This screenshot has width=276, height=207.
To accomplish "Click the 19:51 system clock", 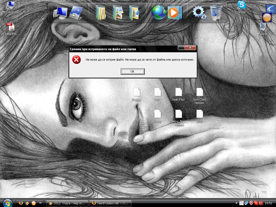I will tap(268, 203).
